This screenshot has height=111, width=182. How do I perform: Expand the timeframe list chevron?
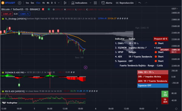click(x=59, y=3)
